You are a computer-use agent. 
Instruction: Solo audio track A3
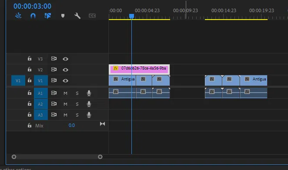click(x=77, y=115)
